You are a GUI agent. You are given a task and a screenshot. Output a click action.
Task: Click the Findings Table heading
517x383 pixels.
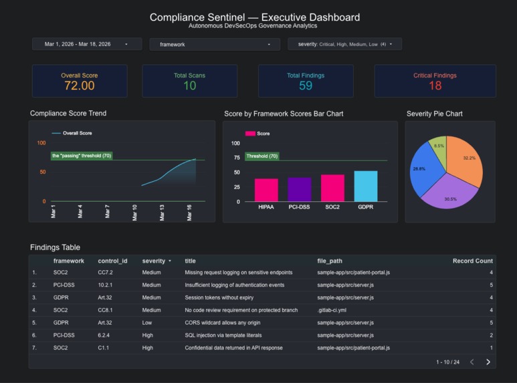55,247
